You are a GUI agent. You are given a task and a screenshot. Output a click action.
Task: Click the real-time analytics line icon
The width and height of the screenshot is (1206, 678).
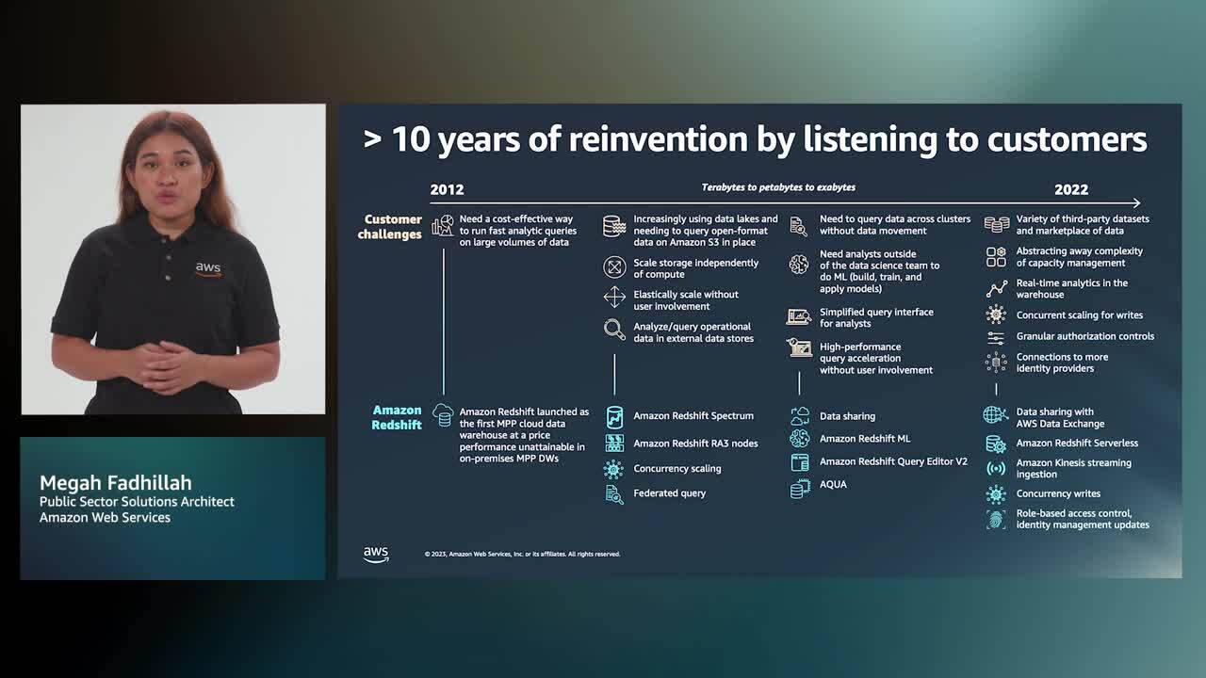point(996,289)
